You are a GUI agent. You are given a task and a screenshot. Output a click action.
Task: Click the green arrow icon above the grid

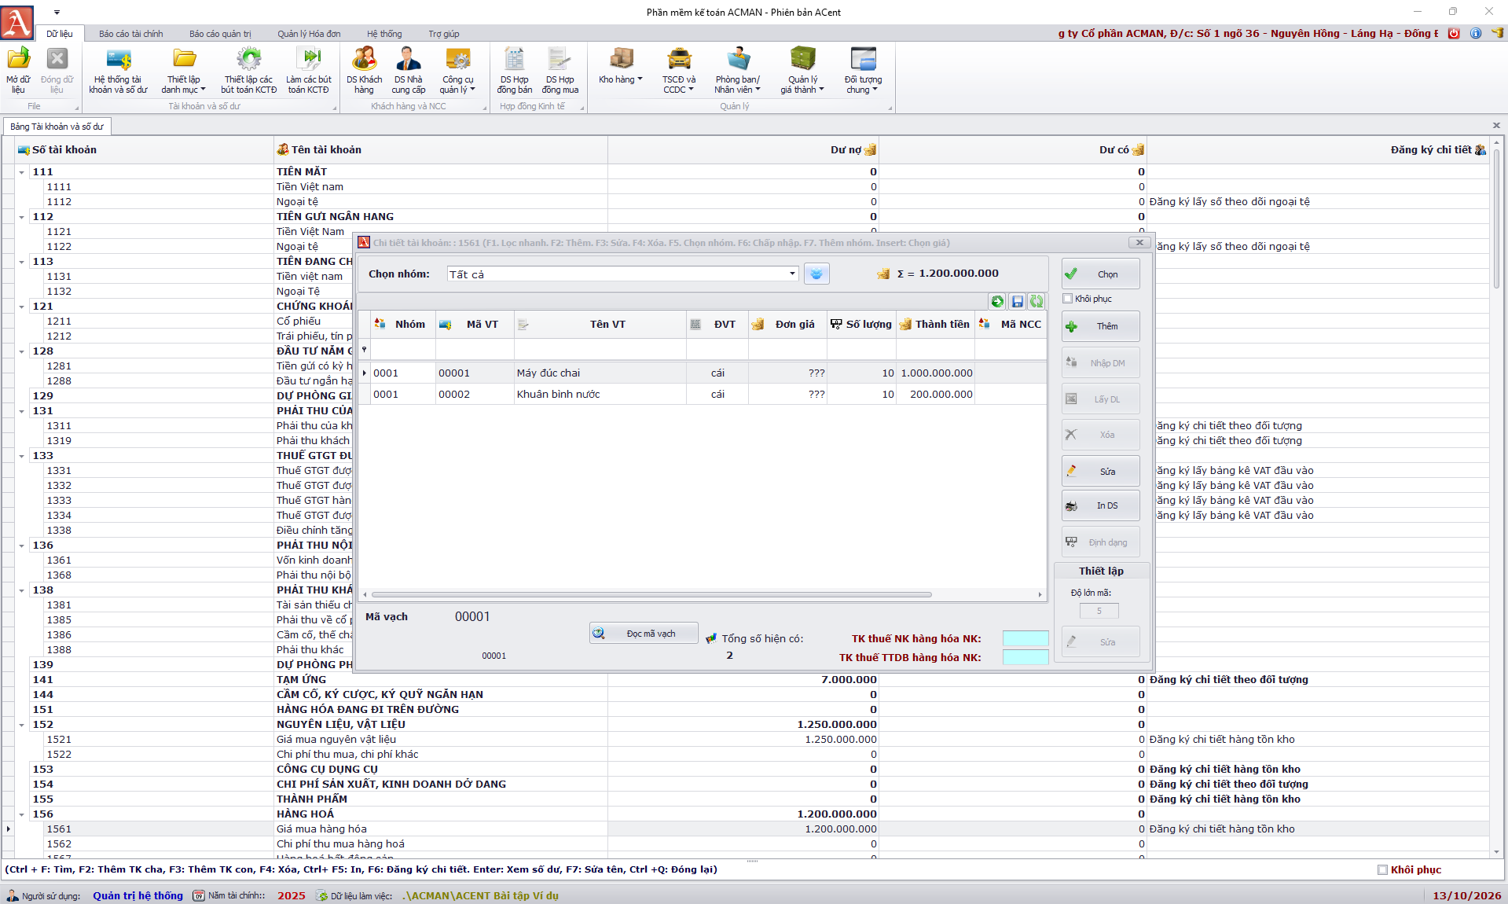997,301
